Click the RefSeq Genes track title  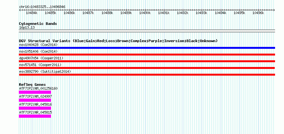pos(32,85)
